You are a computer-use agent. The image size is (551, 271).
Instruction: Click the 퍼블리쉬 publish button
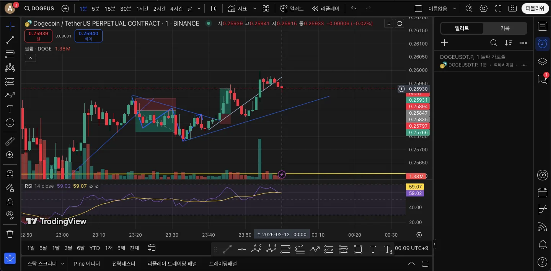point(535,8)
